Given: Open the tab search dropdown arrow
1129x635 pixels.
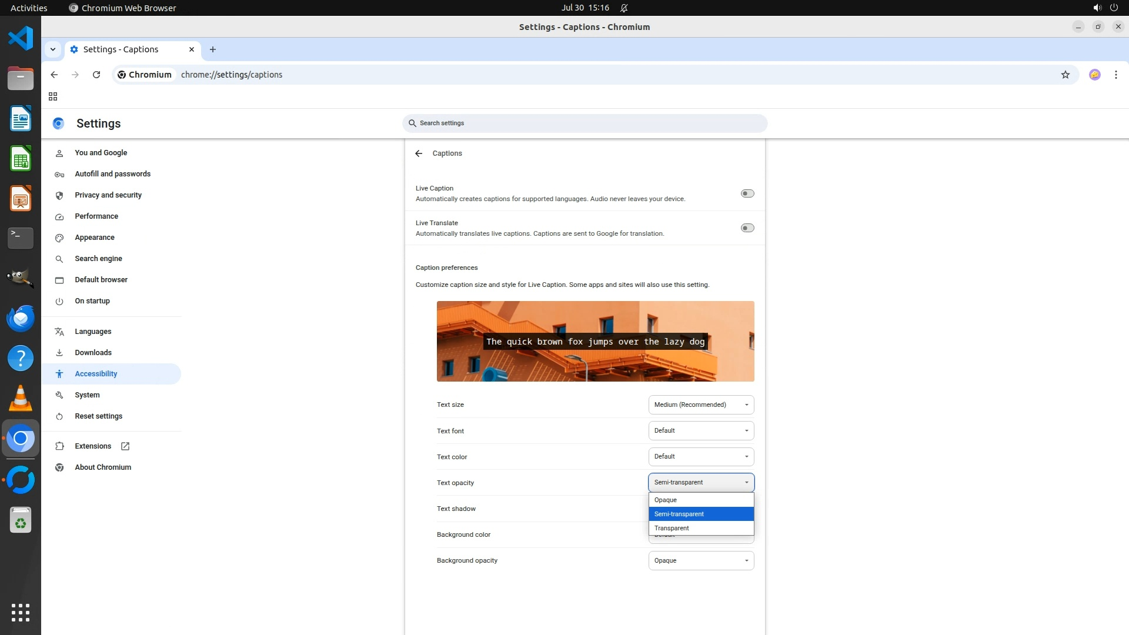Looking at the screenshot, I should 53,49.
